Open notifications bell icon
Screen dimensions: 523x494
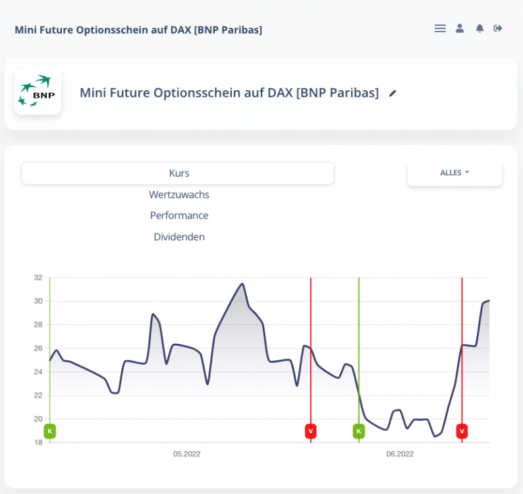480,28
